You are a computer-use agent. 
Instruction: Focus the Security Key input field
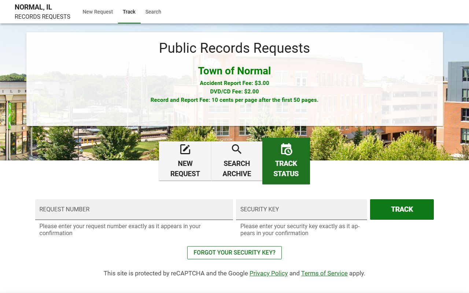tap(302, 209)
